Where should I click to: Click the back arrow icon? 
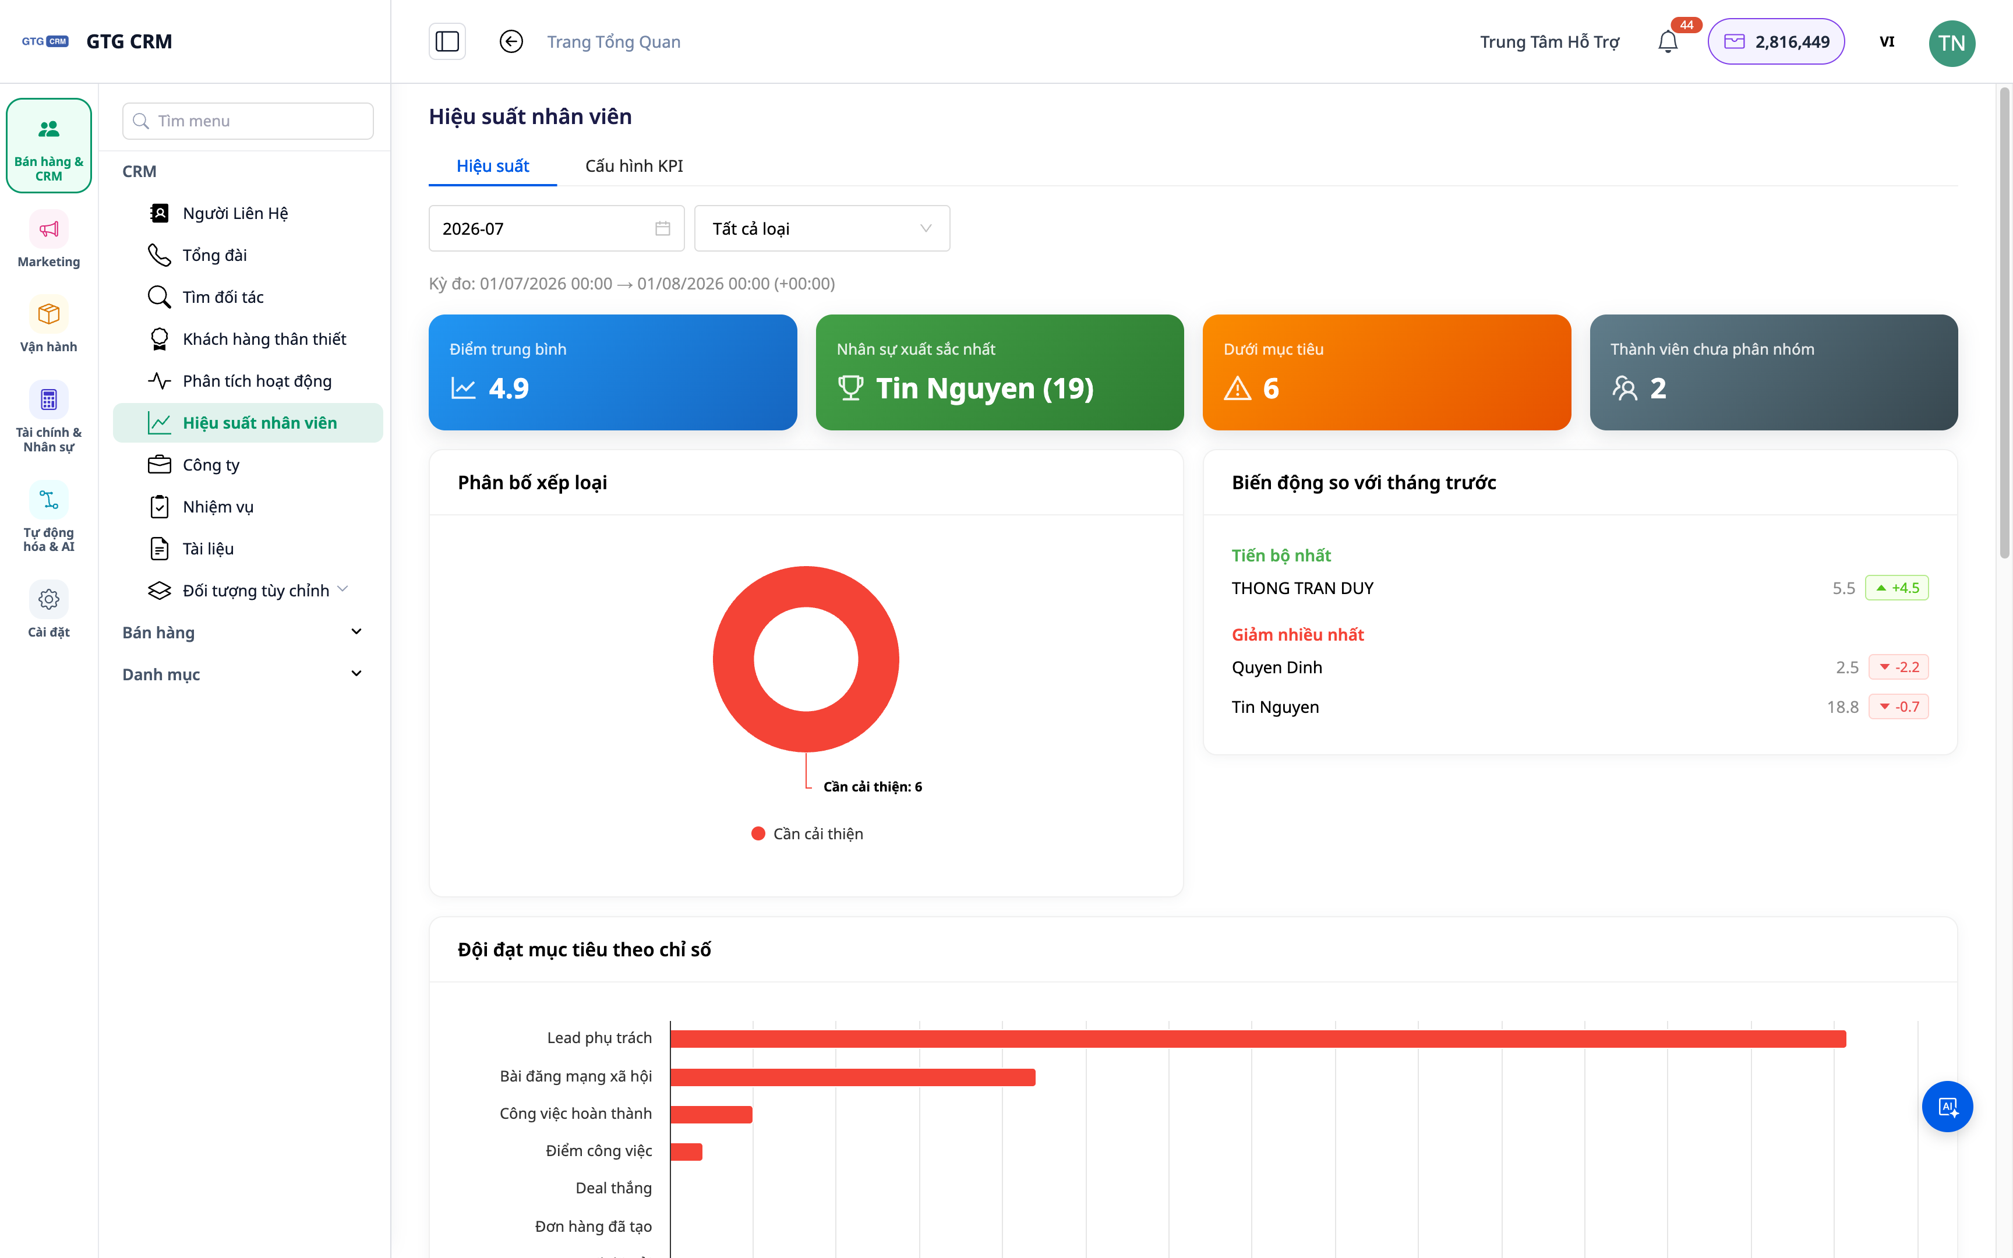pos(511,41)
